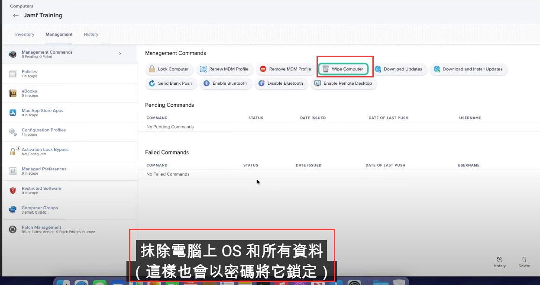This screenshot has width=540, height=285.
Task: Click the Failed Commands heading
Action: (167, 152)
